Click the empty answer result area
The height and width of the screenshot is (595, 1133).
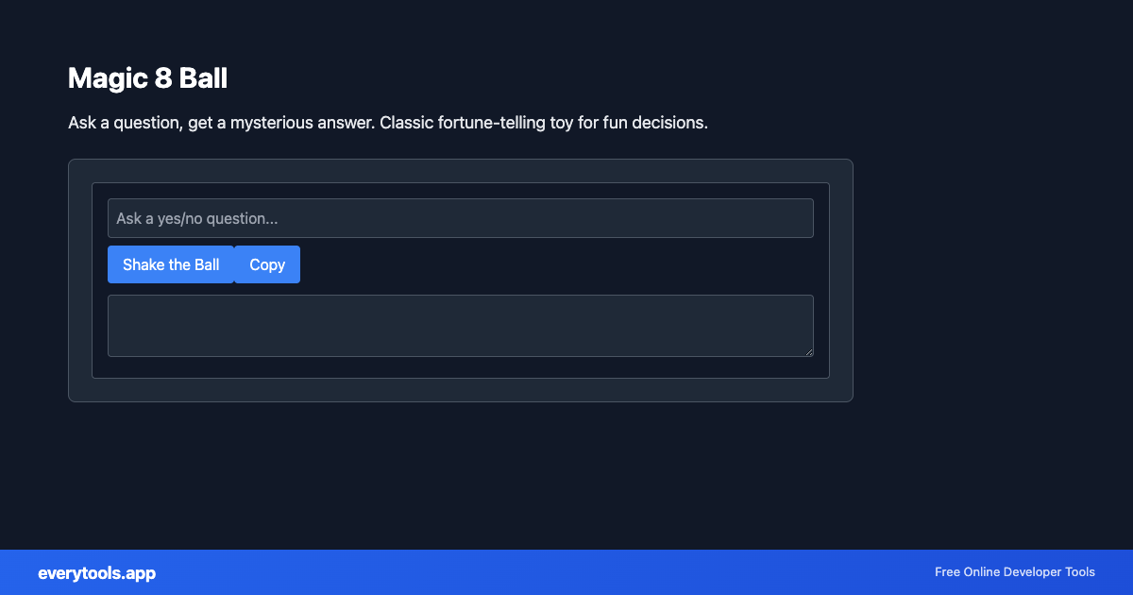pos(461,325)
